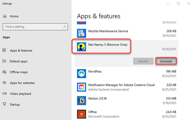Click the 9/18/2021 install date

[x=169, y=103]
